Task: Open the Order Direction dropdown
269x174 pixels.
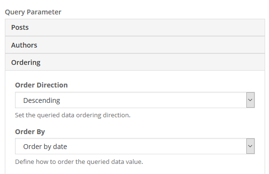Action: pos(135,100)
